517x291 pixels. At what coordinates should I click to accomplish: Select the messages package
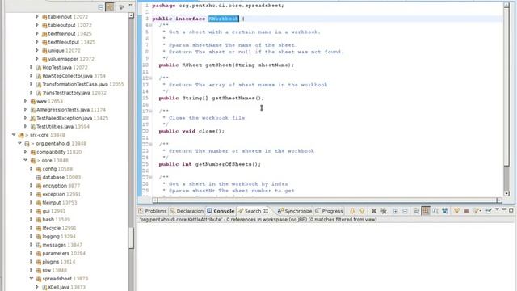pos(59,245)
